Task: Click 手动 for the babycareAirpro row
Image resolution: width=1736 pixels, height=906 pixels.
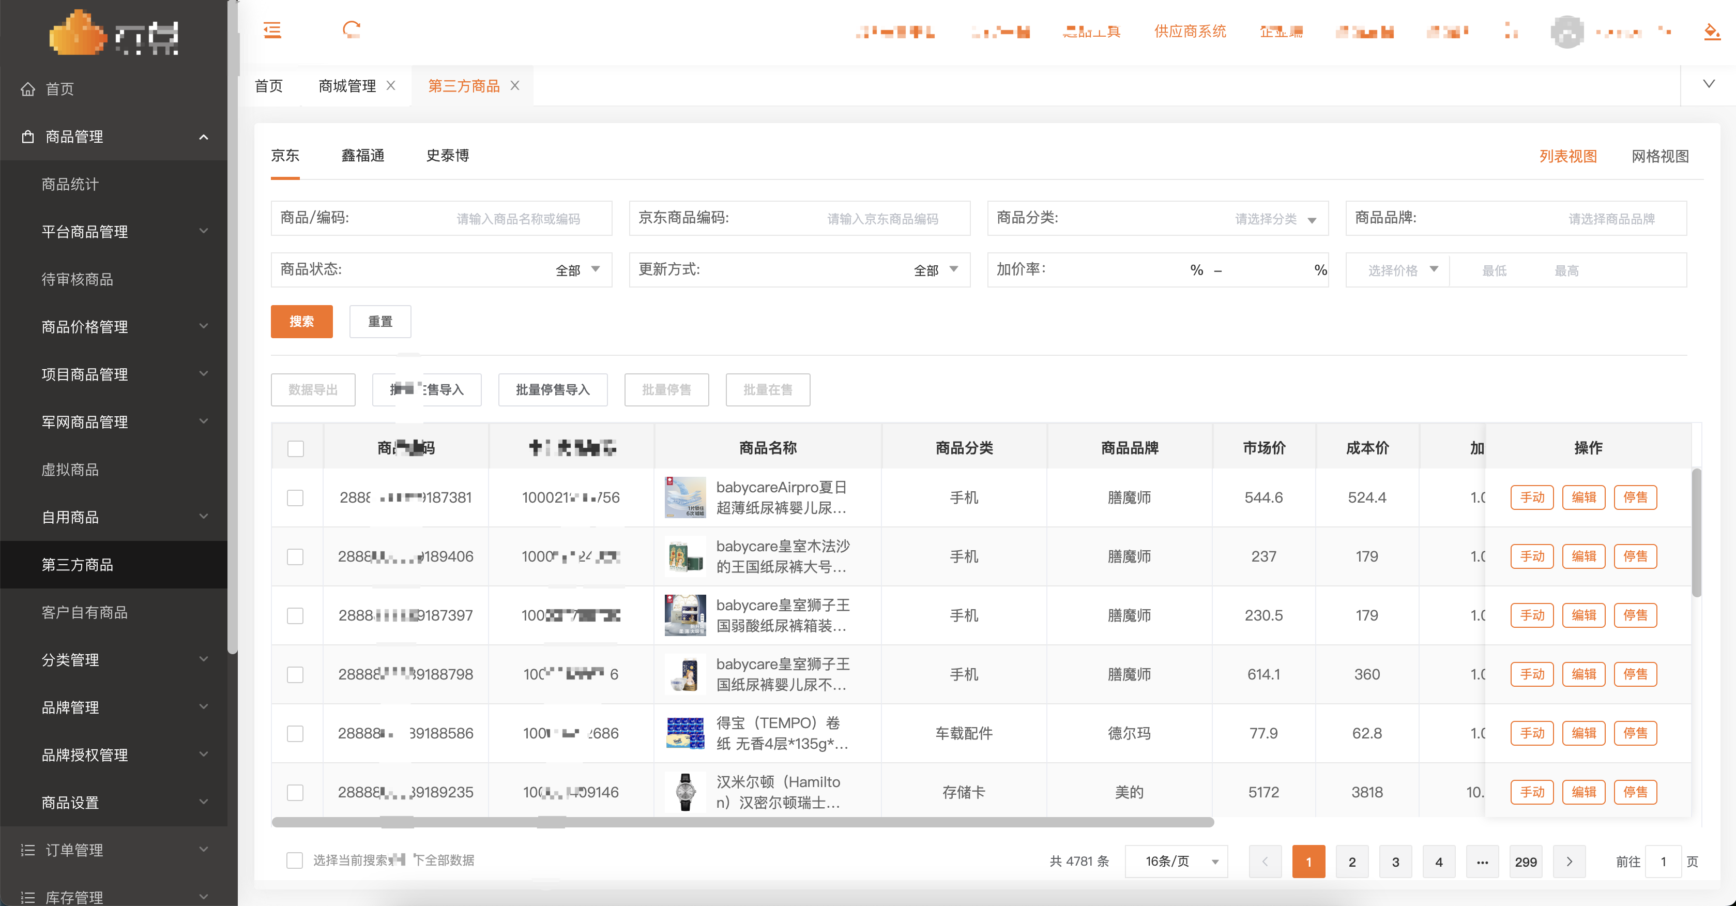Action: pos(1532,497)
